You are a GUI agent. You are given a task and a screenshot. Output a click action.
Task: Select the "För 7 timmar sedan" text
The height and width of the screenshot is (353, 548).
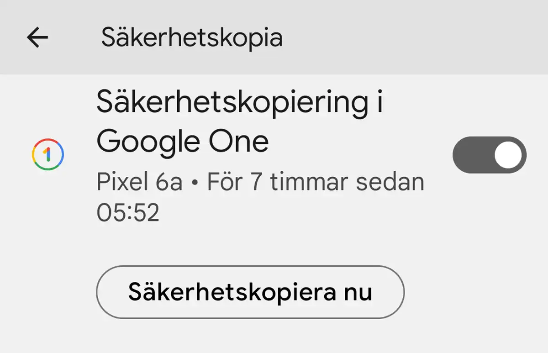(x=316, y=182)
